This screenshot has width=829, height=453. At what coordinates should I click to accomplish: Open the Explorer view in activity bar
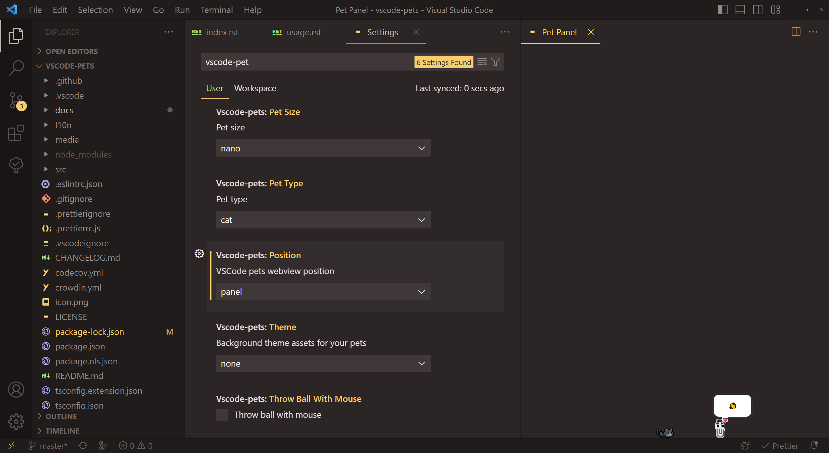[x=16, y=36]
